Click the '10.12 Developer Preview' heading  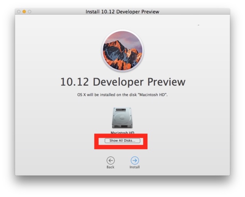click(123, 82)
